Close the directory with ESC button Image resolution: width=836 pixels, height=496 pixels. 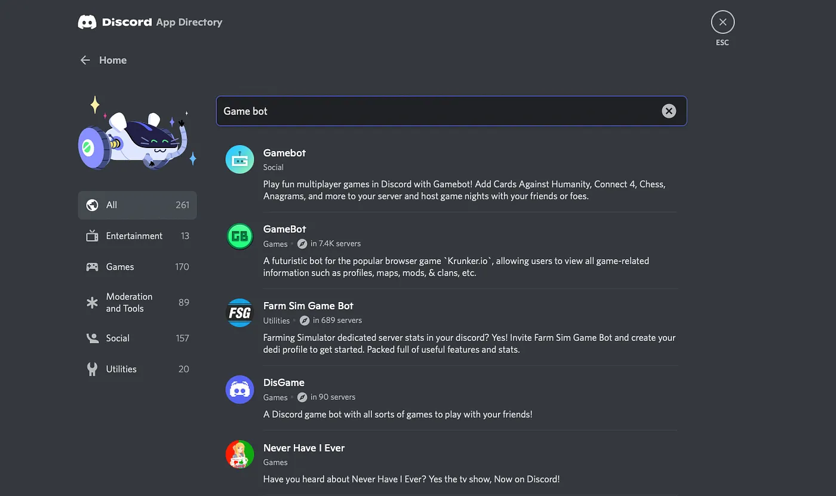click(x=723, y=22)
